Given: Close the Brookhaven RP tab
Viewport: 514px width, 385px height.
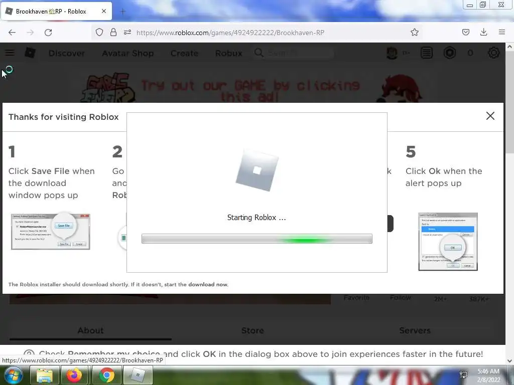Looking at the screenshot, I should point(104,11).
